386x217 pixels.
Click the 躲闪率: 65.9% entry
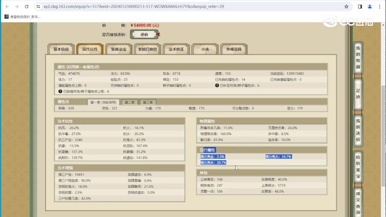click(212, 140)
